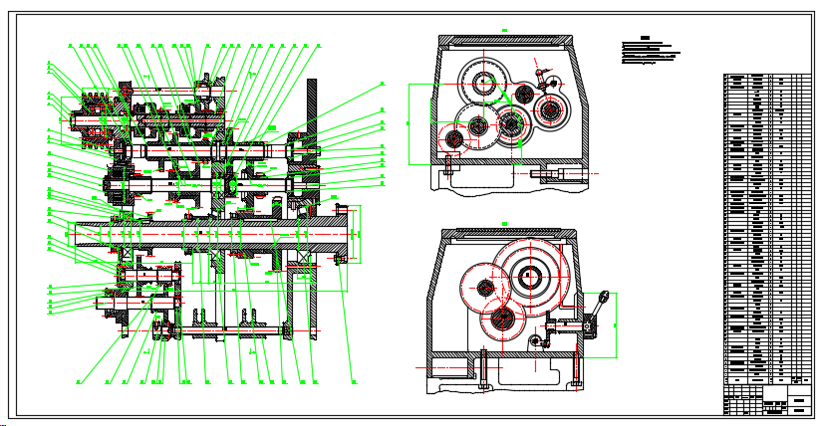This screenshot has width=821, height=426.
Task: Click the rightmost gear in upper-right section view
Action: click(550, 110)
